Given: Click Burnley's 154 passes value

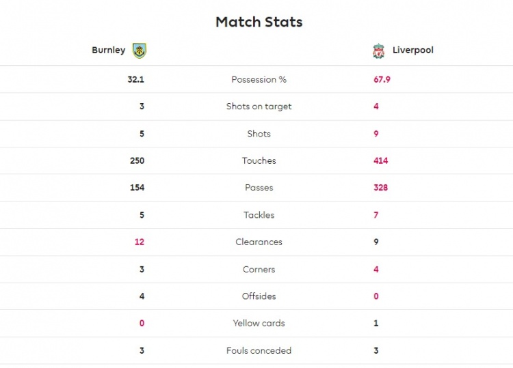Looking at the screenshot, I should [x=137, y=188].
